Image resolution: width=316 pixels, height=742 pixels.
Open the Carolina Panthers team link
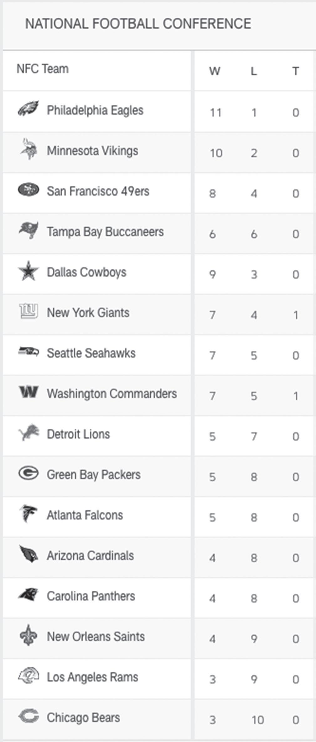91,596
